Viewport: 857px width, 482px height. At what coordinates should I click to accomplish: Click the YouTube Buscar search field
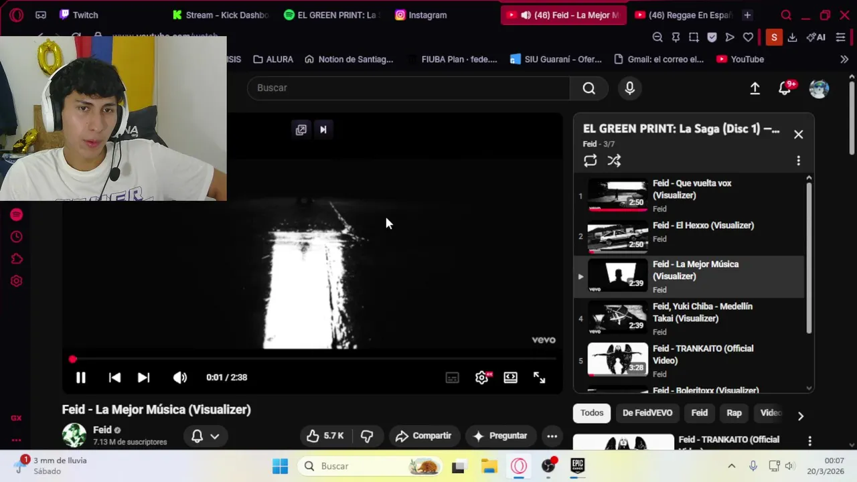coord(408,88)
